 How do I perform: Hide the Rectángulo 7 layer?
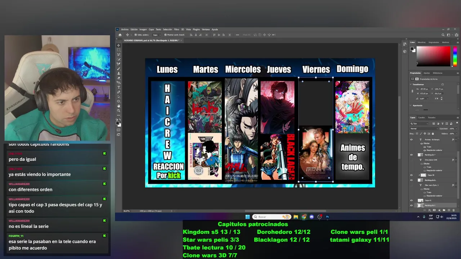point(411,155)
